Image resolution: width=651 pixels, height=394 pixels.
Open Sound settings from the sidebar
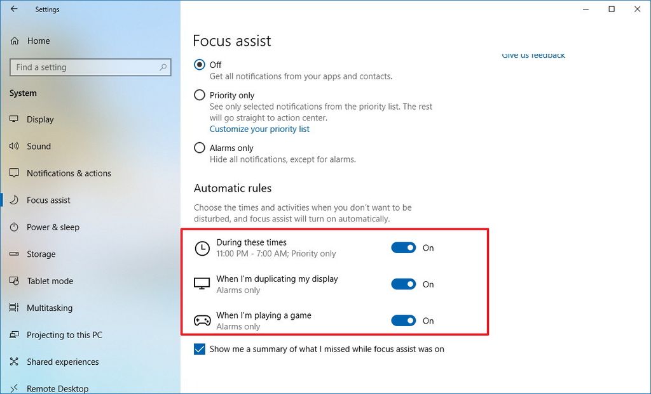[14, 146]
